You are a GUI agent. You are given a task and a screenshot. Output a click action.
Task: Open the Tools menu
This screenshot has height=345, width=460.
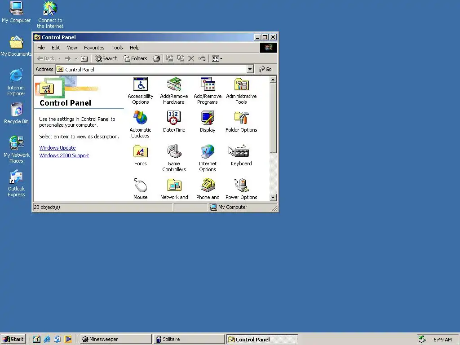click(117, 48)
